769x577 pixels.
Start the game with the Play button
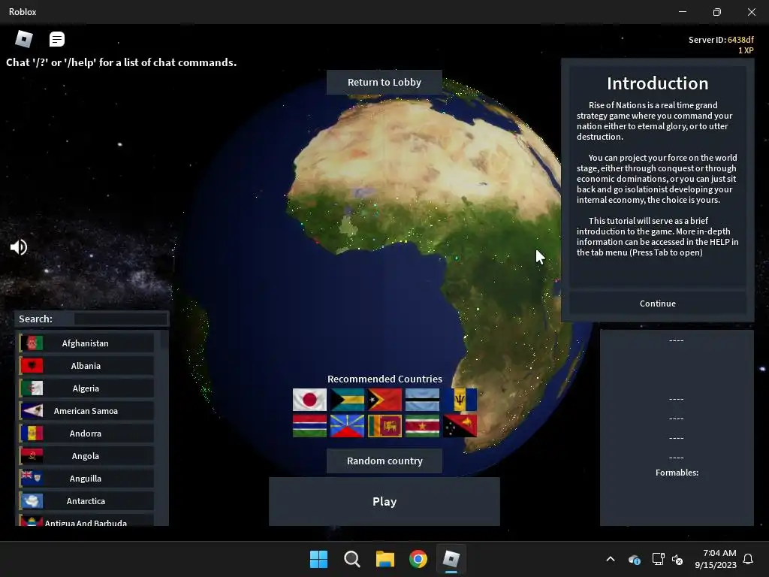pyautogui.click(x=384, y=501)
